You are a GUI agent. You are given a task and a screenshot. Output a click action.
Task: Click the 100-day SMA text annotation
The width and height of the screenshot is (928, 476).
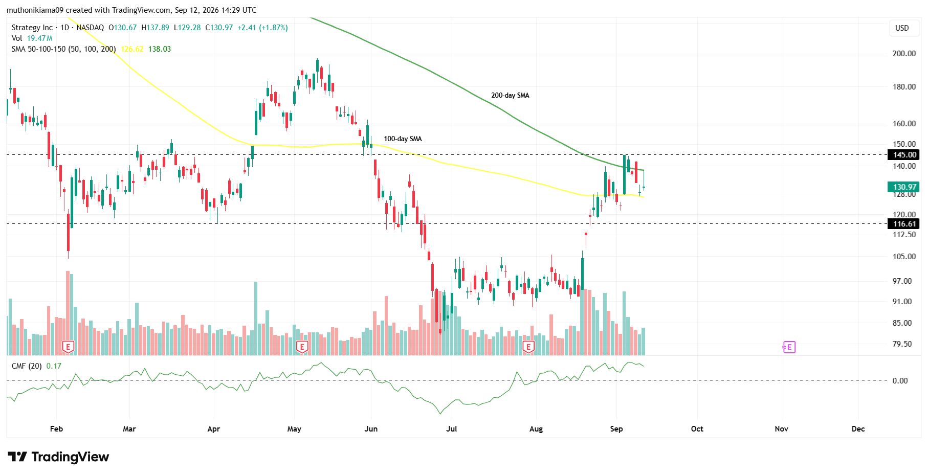(x=403, y=139)
